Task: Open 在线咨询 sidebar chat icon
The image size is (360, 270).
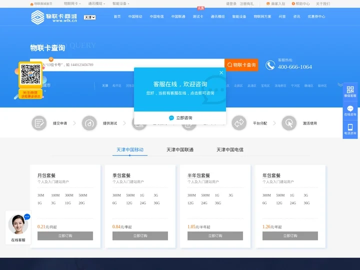Action: pos(350,111)
